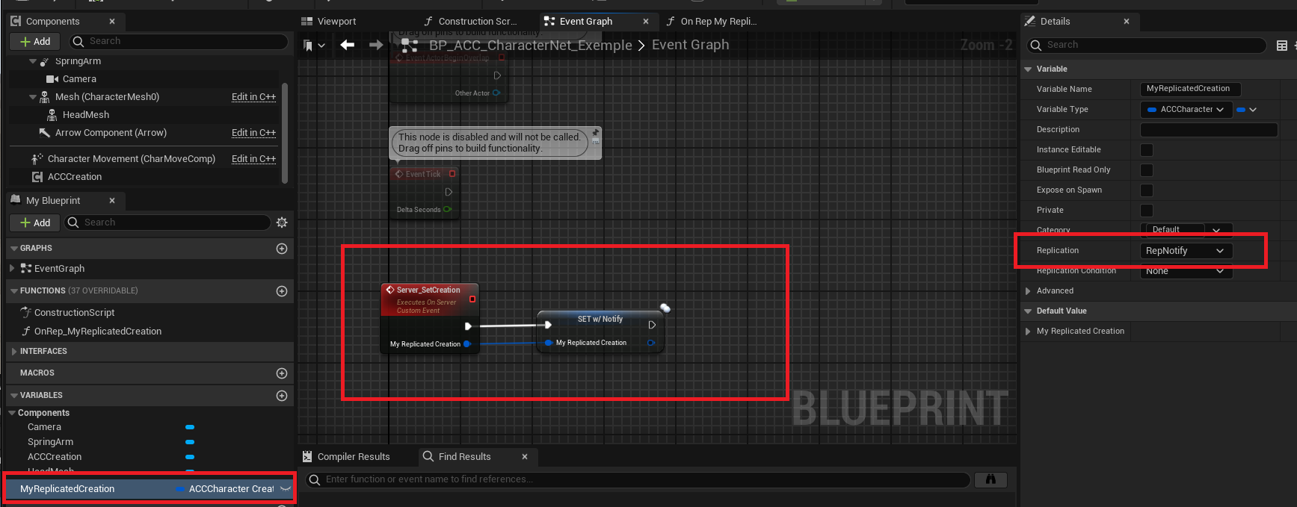This screenshot has width=1297, height=507.
Task: Add a new macro with plus icon
Action: [282, 373]
